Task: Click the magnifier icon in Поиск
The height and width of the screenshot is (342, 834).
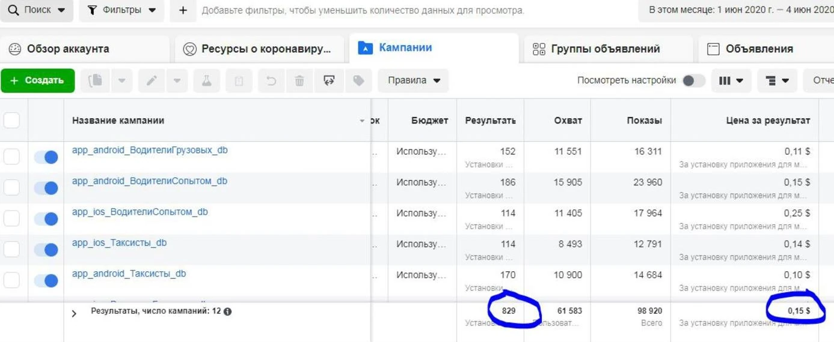Action: click(13, 10)
